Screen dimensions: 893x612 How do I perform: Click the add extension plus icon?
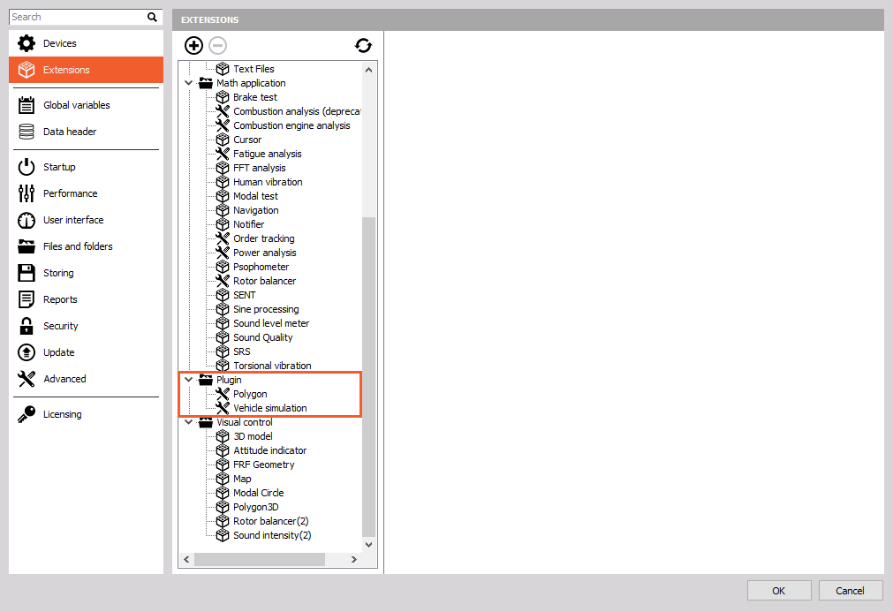point(193,46)
